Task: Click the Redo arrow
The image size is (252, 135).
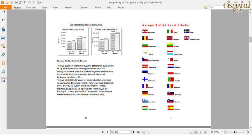Action: pos(34,3)
